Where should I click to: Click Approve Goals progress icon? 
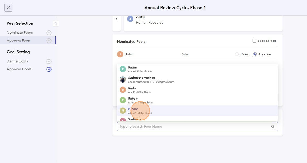click(49, 69)
